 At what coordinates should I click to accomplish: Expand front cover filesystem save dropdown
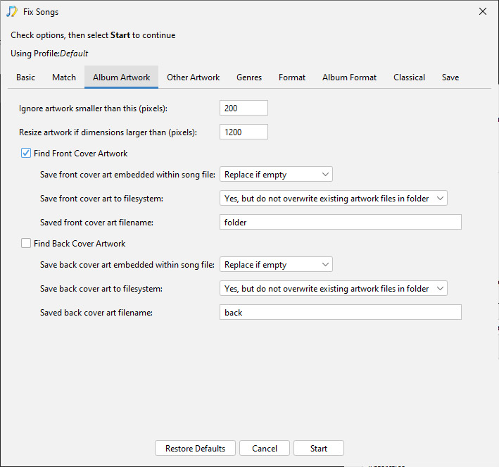click(x=333, y=198)
